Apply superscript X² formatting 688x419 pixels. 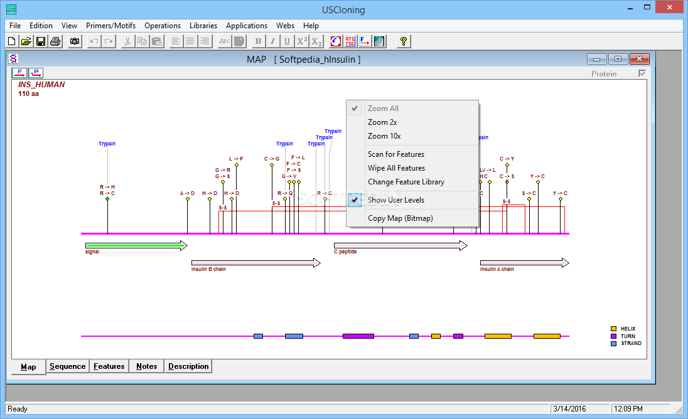[x=302, y=41]
